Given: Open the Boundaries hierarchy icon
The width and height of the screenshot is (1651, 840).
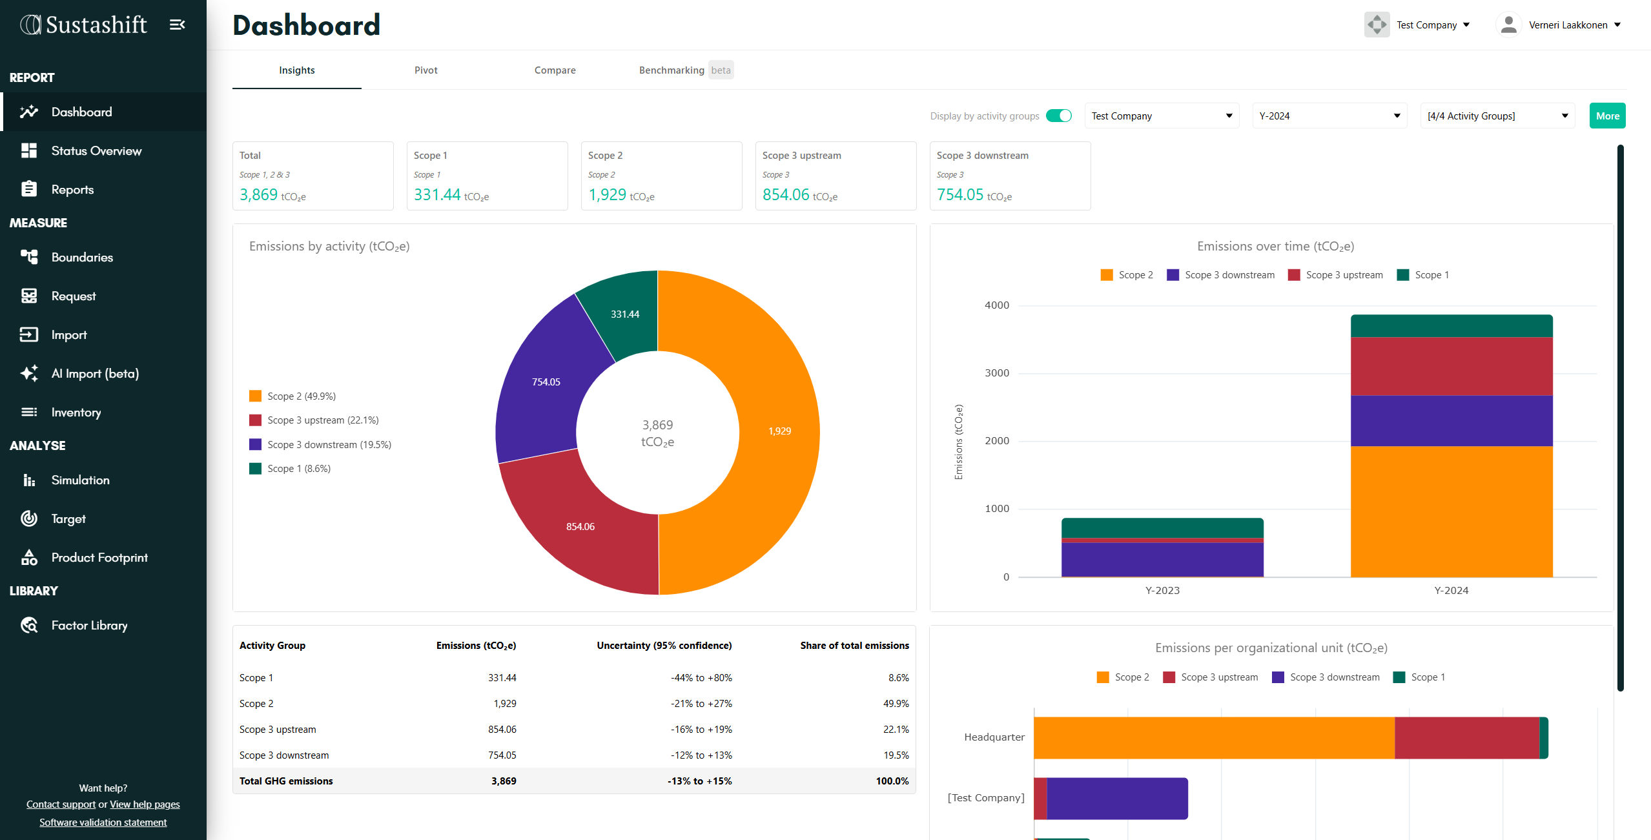Looking at the screenshot, I should pos(29,257).
